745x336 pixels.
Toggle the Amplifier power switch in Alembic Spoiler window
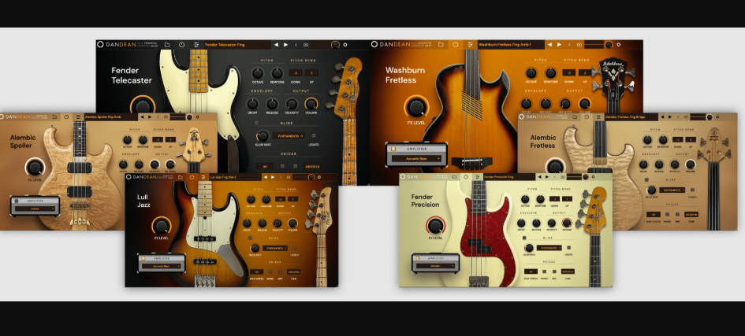pos(16,201)
